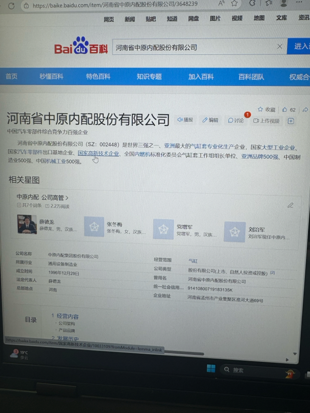
Task: Click the browser refresh icon
Action: click(11, 6)
